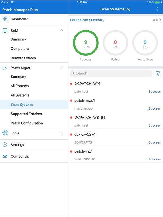Click Success status for patch-inc1

coord(155,159)
